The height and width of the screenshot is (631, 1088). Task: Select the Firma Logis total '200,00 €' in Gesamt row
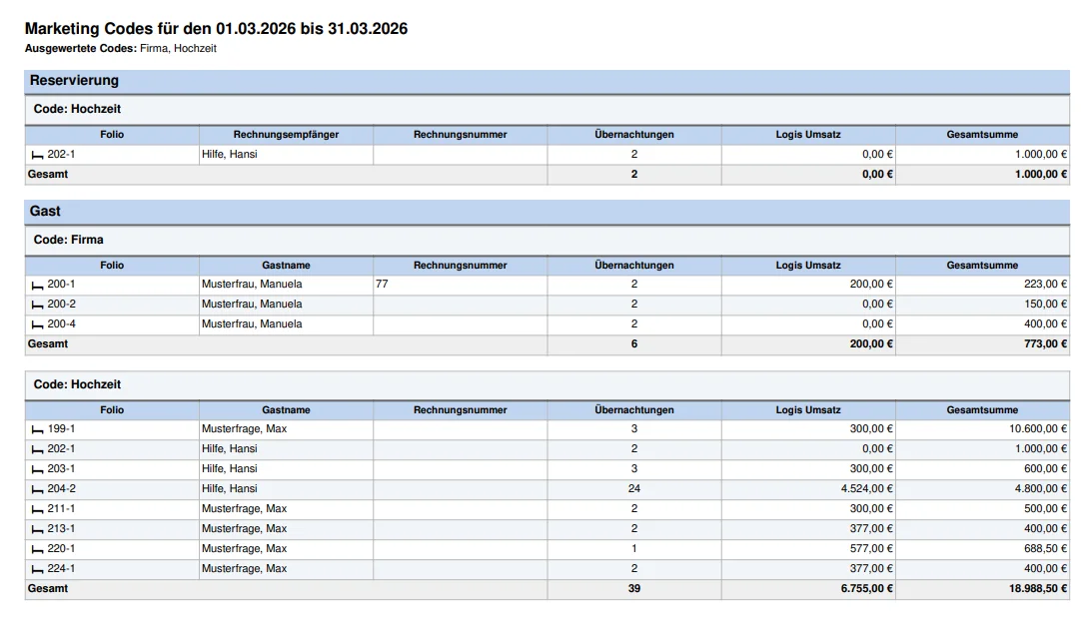click(x=871, y=343)
